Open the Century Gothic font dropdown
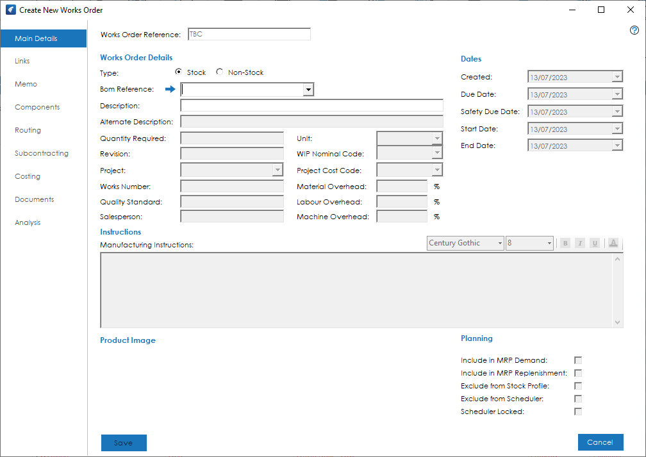 click(x=500, y=243)
